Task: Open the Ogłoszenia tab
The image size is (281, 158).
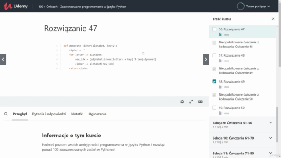Action: pos(97,114)
